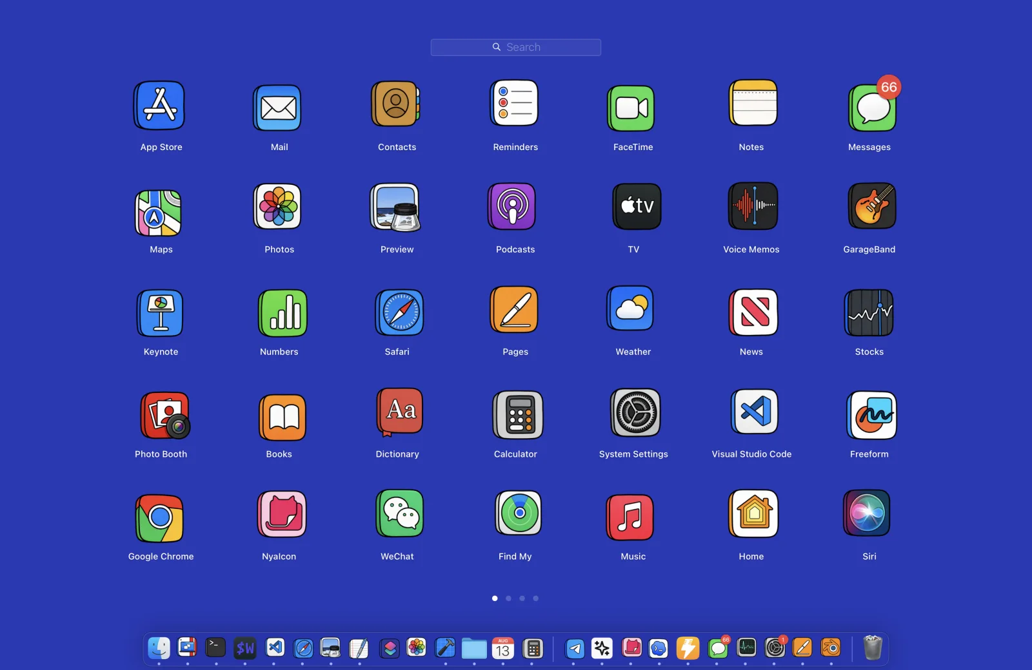This screenshot has height=670, width=1032.
Task: Open Preview in the Launchpad grid
Action: pos(396,207)
